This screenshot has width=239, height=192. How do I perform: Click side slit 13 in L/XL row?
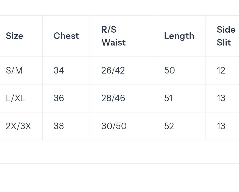click(x=221, y=98)
